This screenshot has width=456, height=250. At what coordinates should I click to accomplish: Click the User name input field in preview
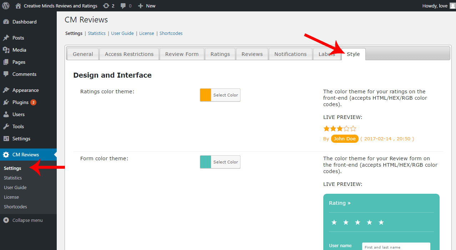coord(396,246)
